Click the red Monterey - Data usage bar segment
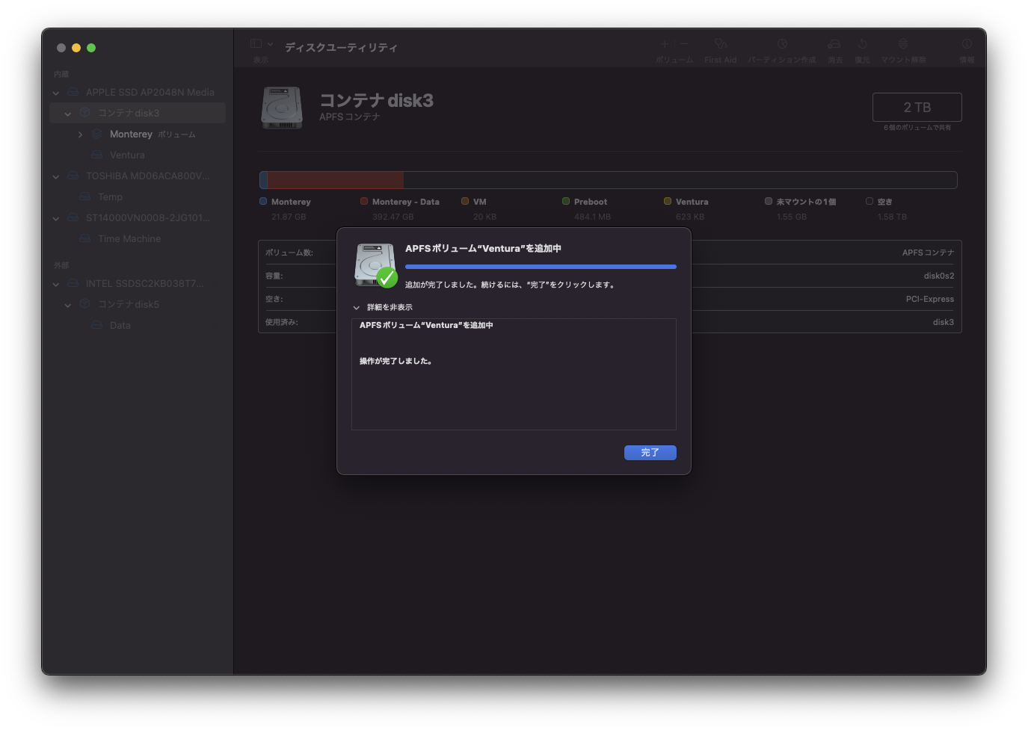 pyautogui.click(x=336, y=180)
